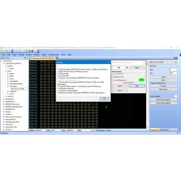
Task: Click the icon next to the ME17.9.74 device dropdown
Action: point(176,62)
